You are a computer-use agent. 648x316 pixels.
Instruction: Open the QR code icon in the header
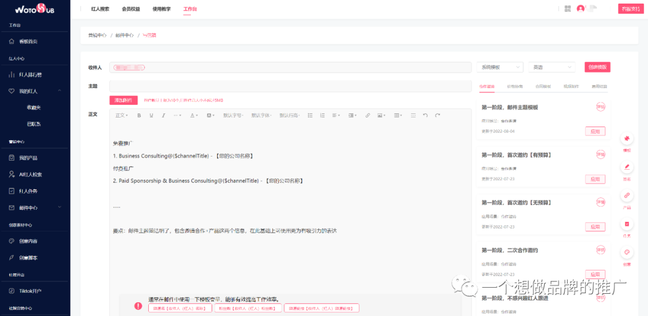[x=568, y=8]
